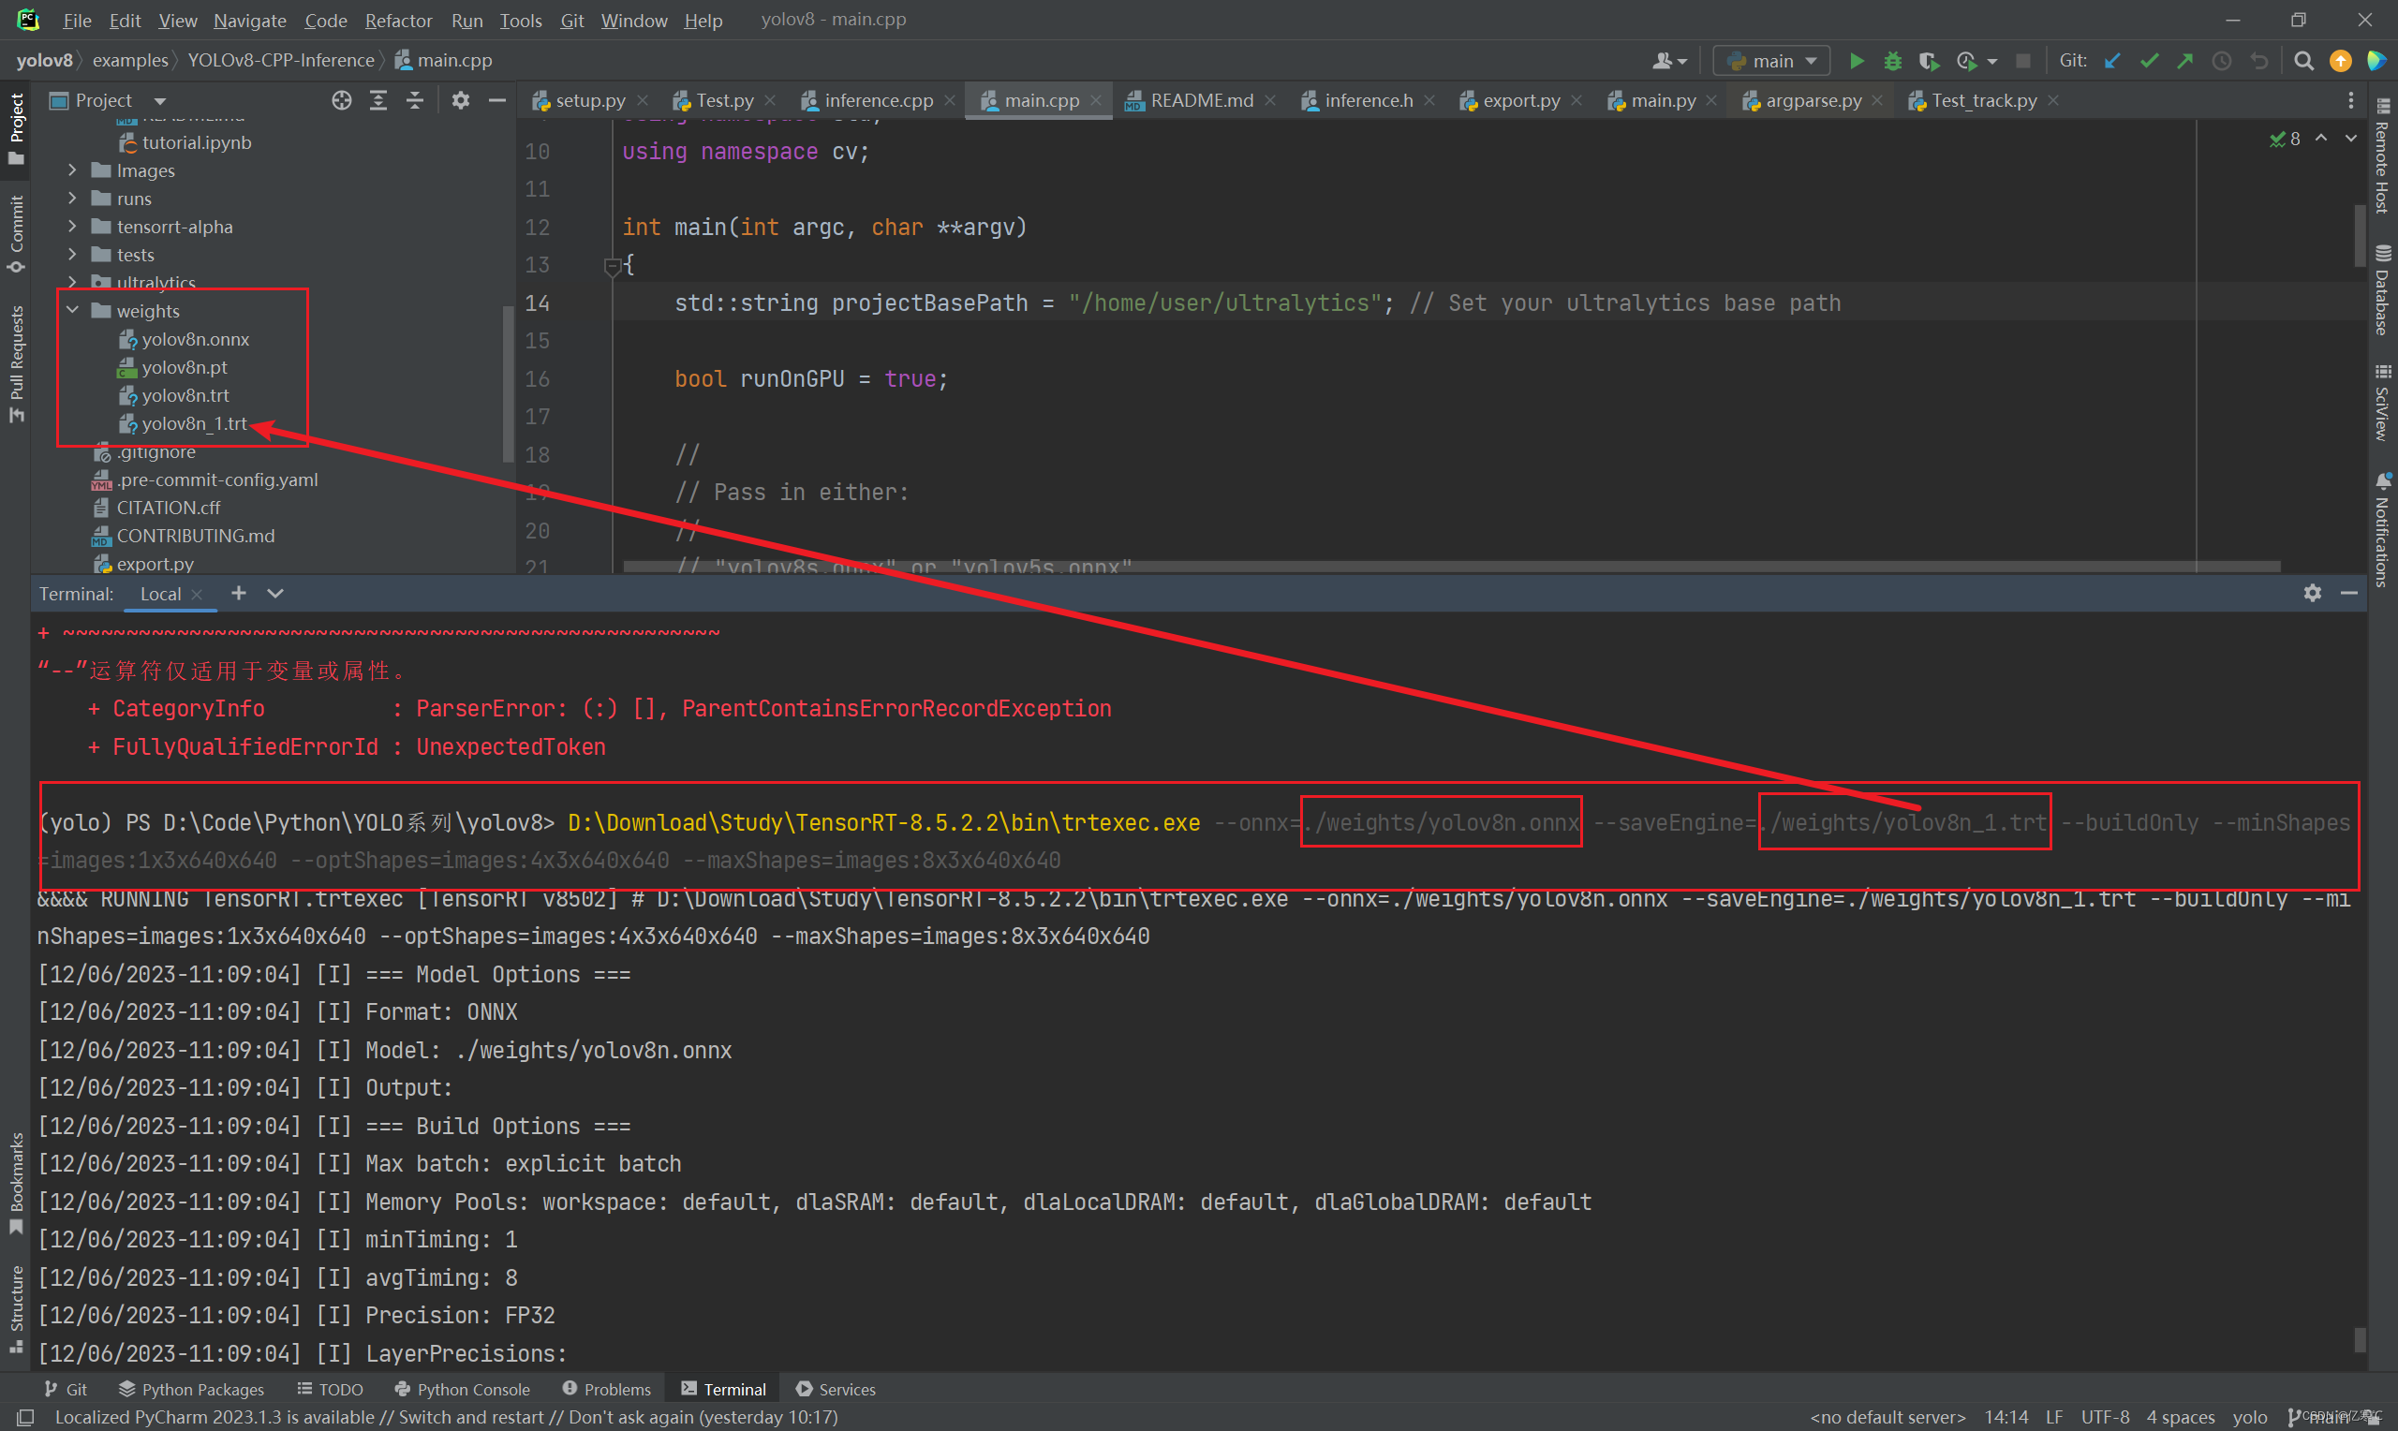Open the Refactor menu

(x=397, y=21)
